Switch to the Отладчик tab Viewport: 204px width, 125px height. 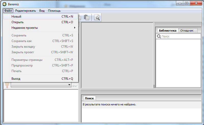point(187,31)
